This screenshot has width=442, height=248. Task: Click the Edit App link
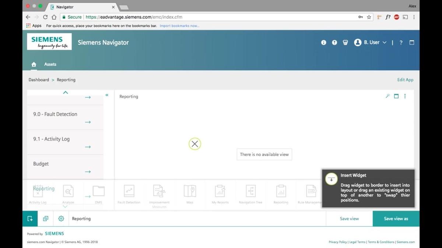(x=405, y=79)
